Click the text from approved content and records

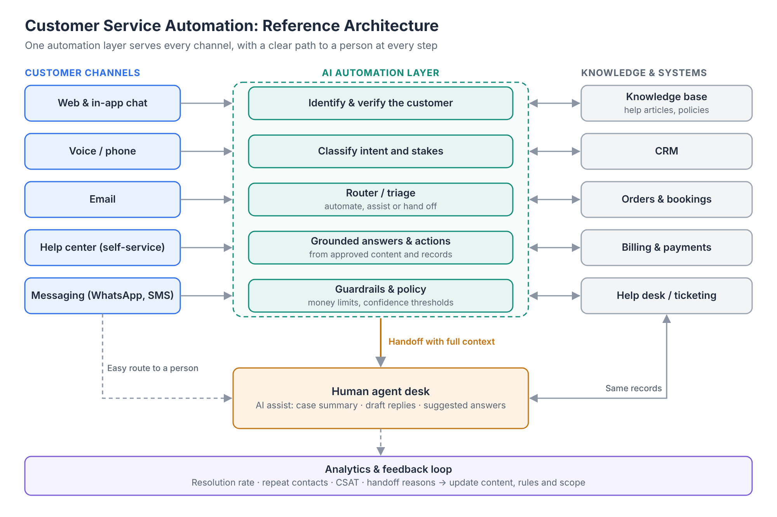coord(381,255)
